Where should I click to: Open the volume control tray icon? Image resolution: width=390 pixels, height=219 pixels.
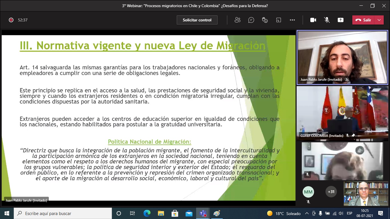[x=341, y=213]
